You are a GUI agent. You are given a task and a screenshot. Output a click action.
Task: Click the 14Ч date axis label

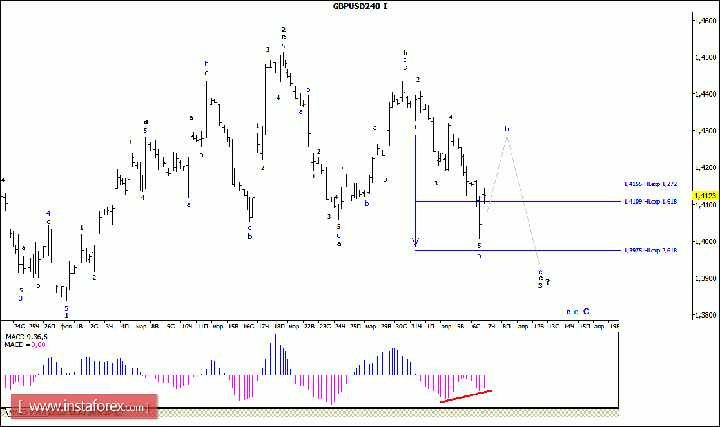569,327
